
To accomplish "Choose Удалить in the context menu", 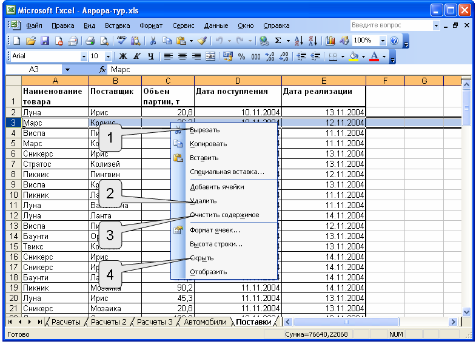I will point(203,201).
